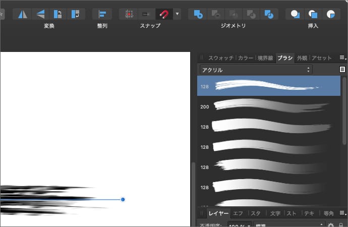Toggle the red magnet snapping button
Image resolution: width=348 pixels, height=227 pixels.
(163, 14)
